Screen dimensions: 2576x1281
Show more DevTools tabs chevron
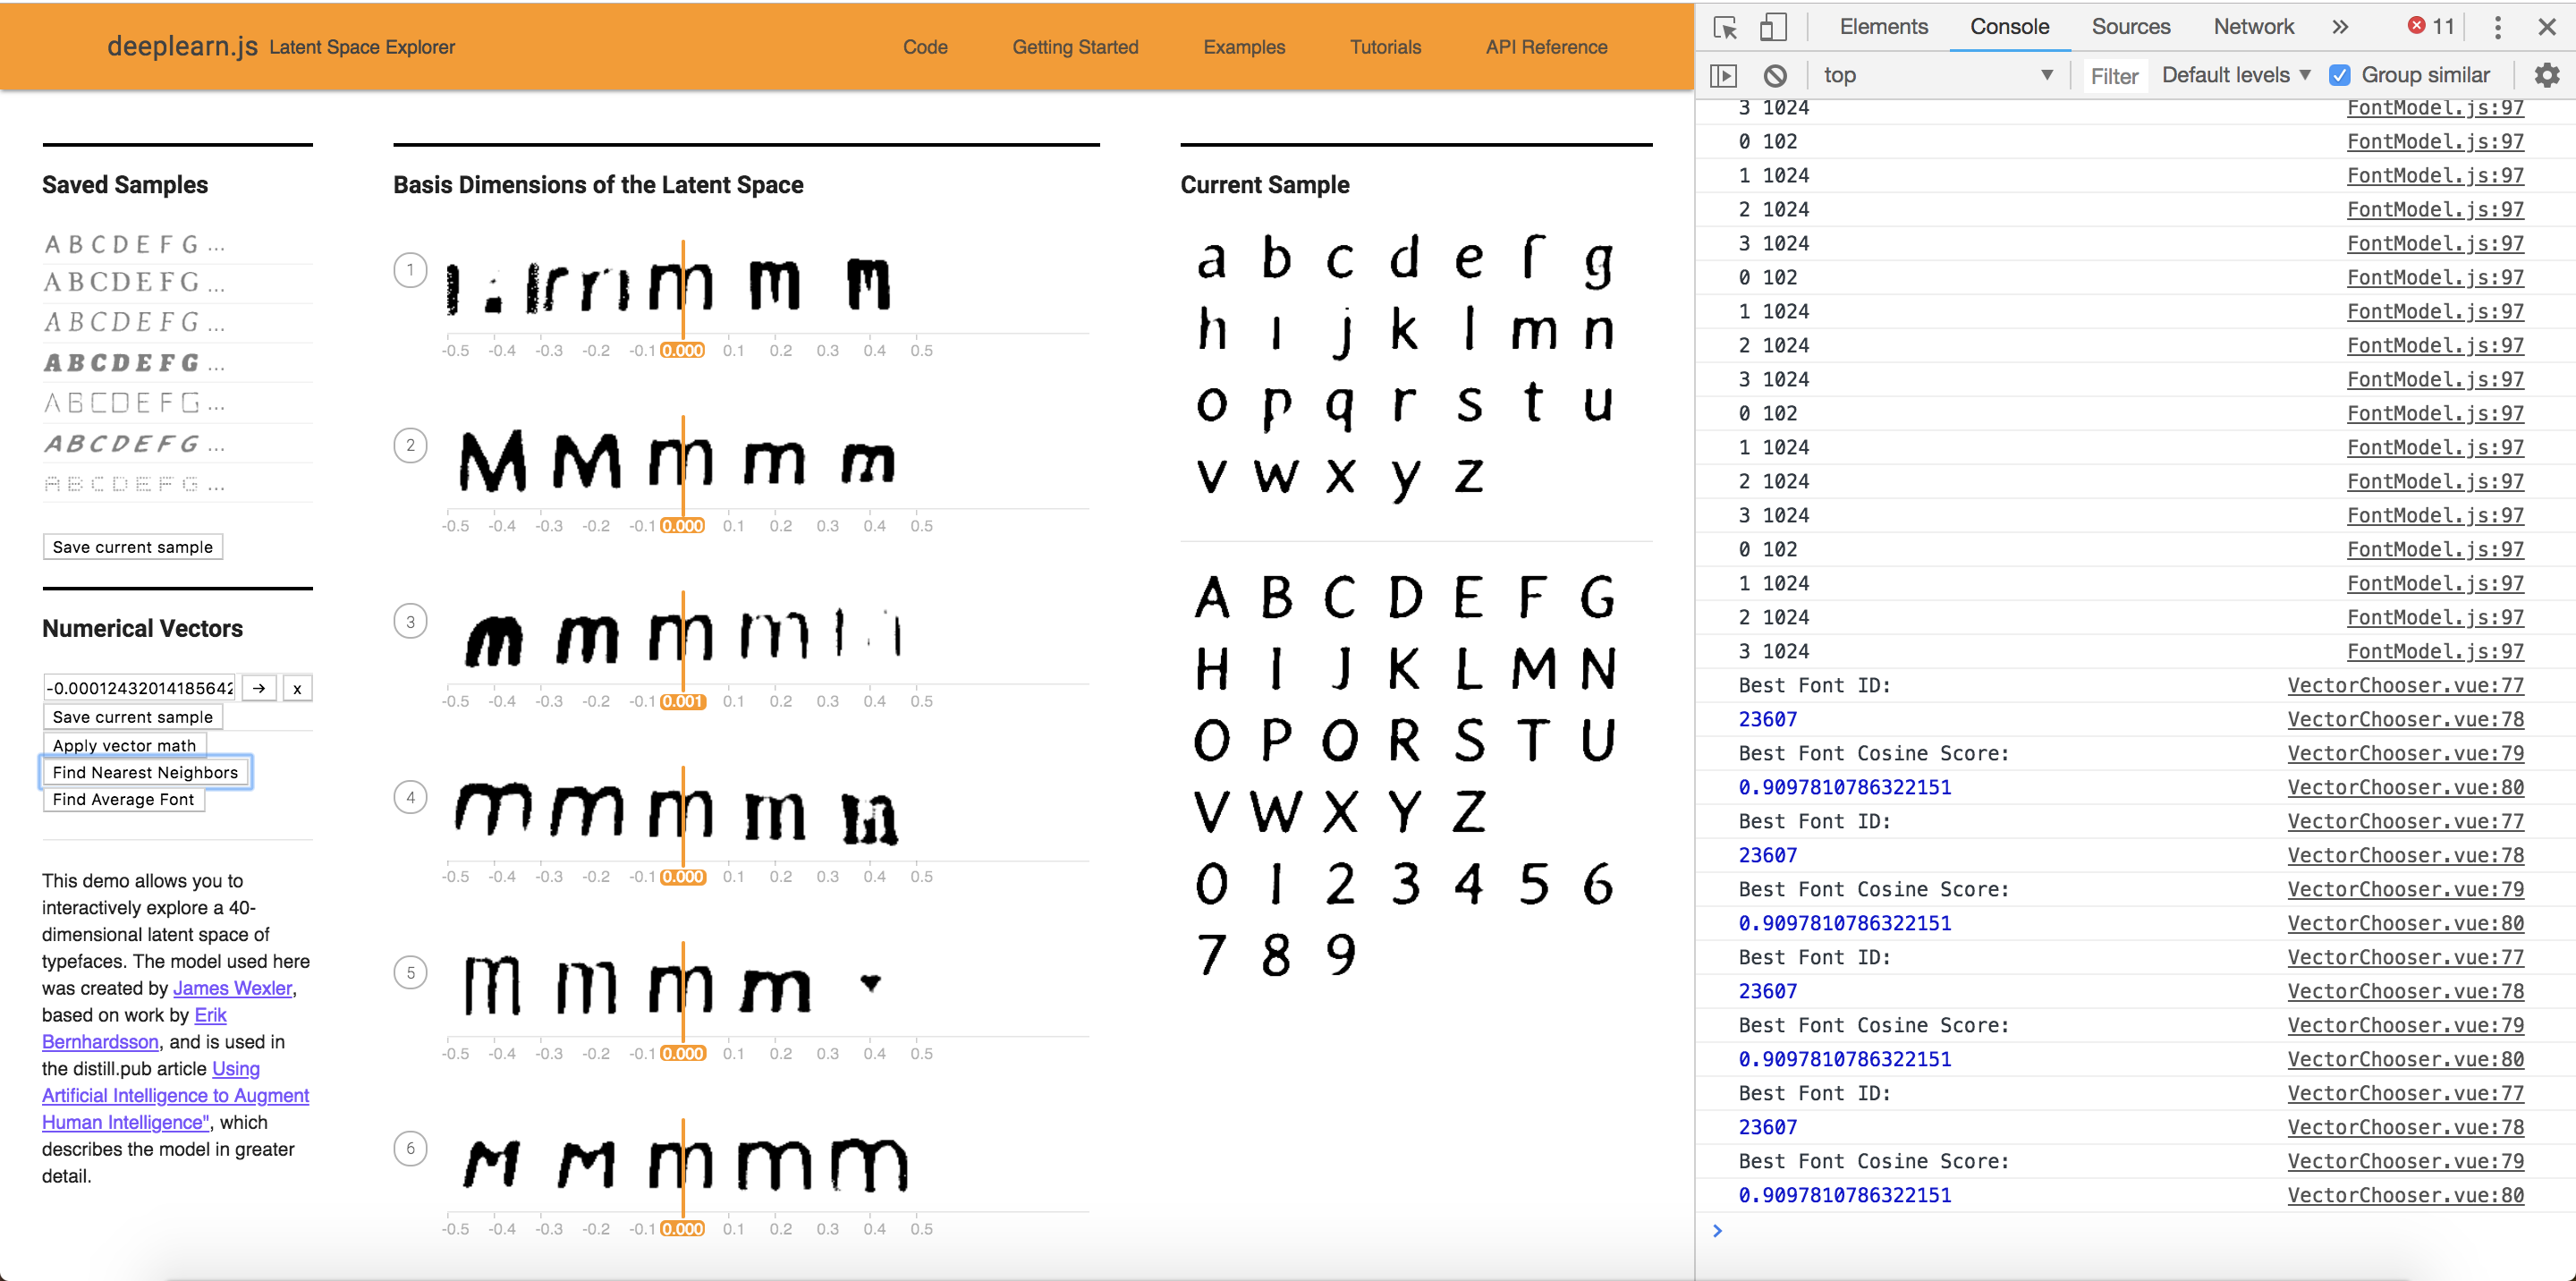click(x=2339, y=27)
